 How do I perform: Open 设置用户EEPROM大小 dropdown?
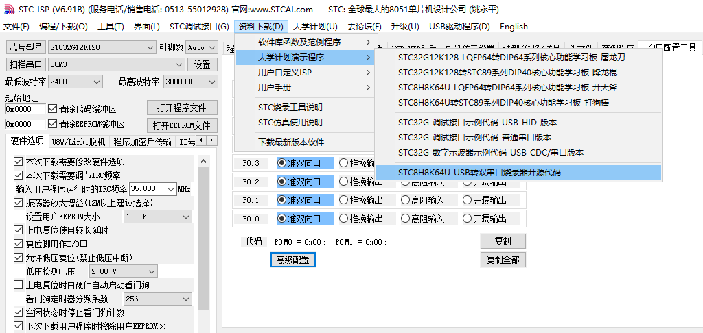tap(158, 217)
